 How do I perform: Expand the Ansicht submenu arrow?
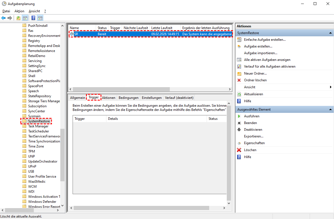(331, 87)
